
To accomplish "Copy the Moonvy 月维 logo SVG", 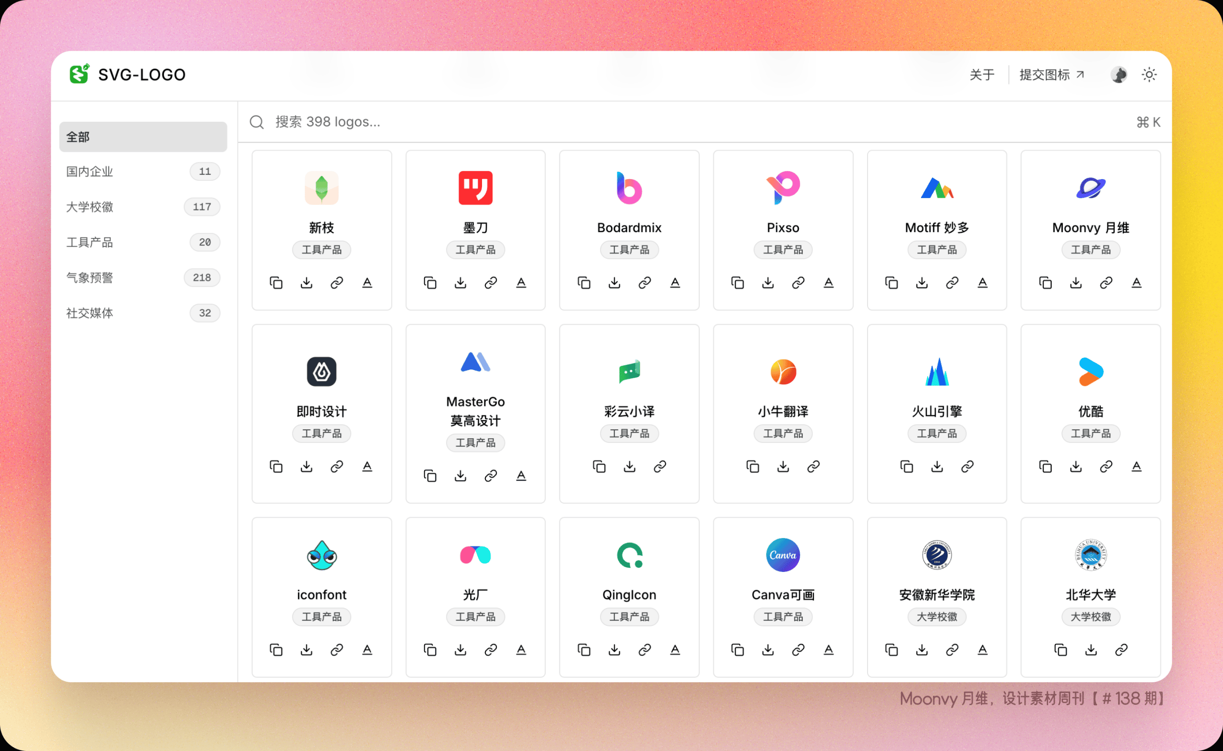I will pos(1046,283).
